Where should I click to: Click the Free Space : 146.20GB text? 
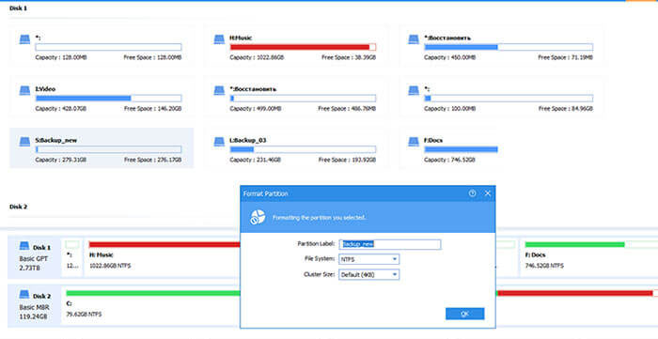[x=152, y=109]
